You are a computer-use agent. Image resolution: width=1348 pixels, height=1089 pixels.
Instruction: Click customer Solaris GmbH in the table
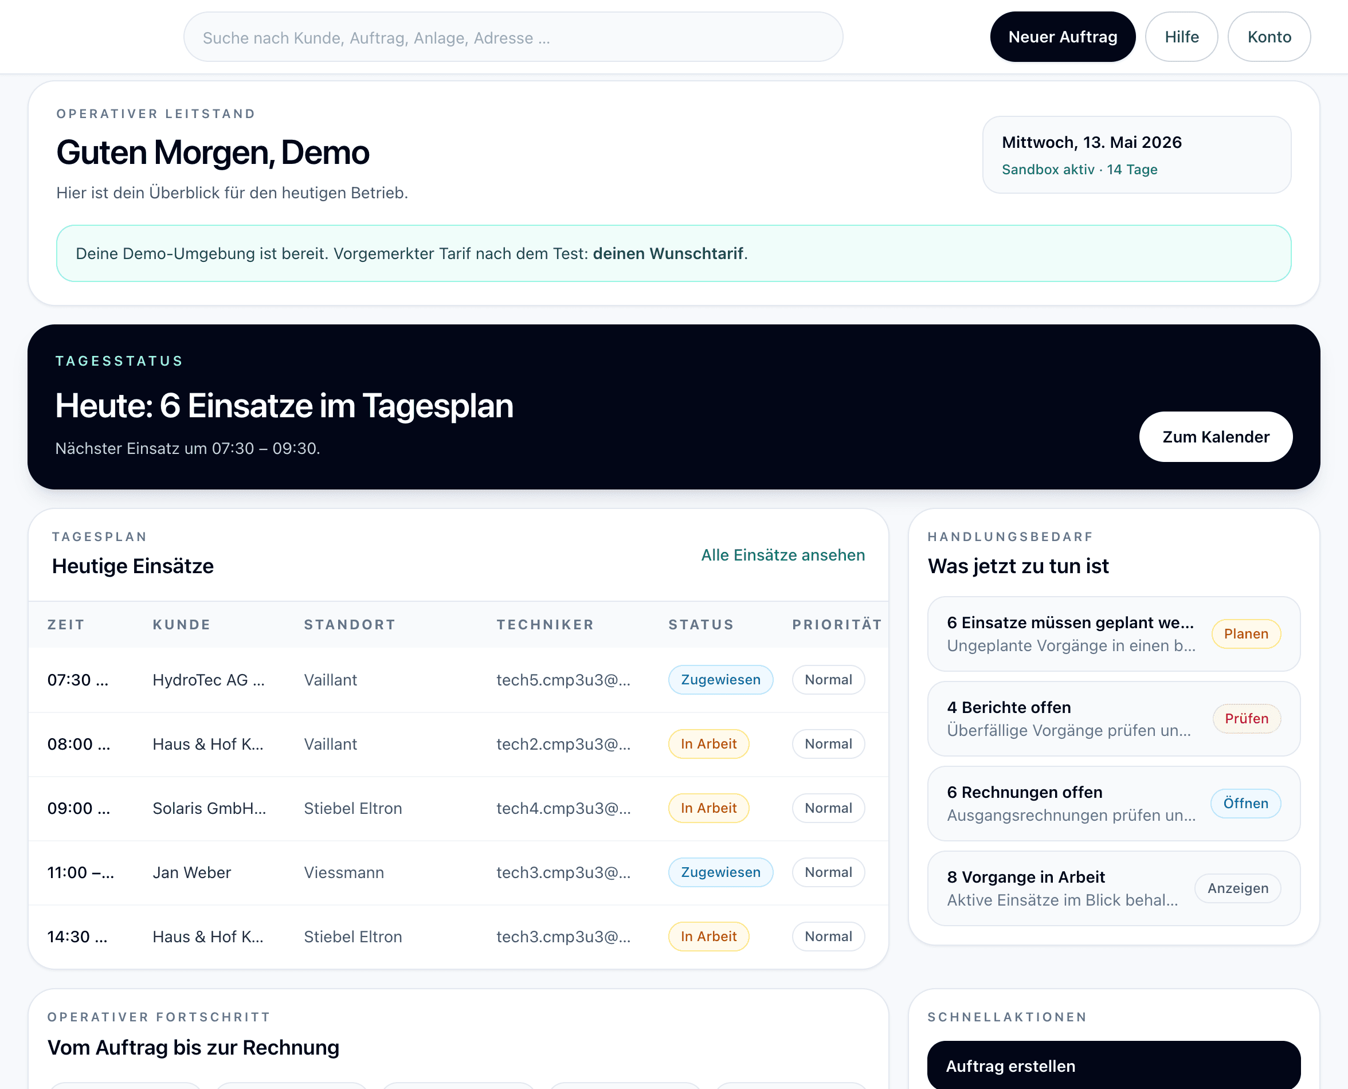click(209, 808)
